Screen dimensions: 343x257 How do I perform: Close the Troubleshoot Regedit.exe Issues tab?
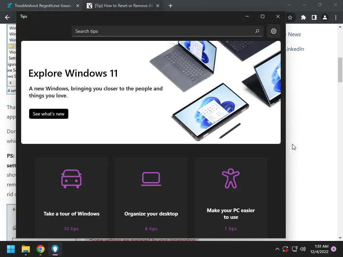78,6
